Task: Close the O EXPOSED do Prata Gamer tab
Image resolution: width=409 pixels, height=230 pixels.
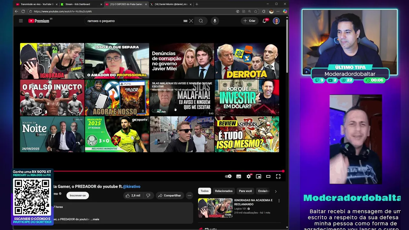Action: 146,4
